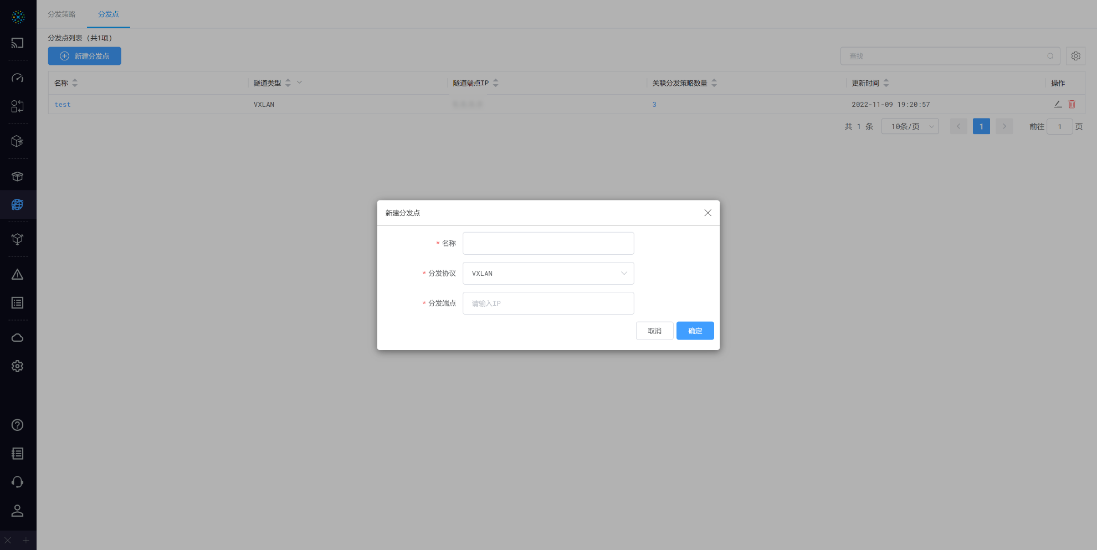Switch to the 分发策略 tab

(61, 14)
